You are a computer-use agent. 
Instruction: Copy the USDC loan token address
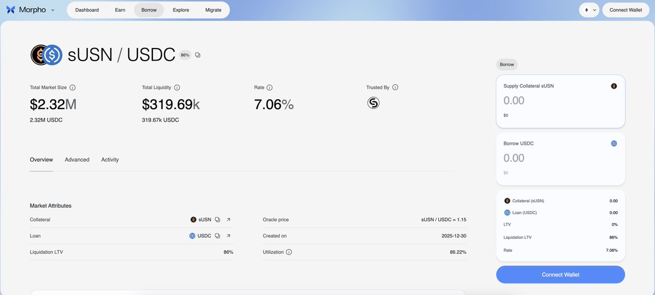(x=217, y=236)
